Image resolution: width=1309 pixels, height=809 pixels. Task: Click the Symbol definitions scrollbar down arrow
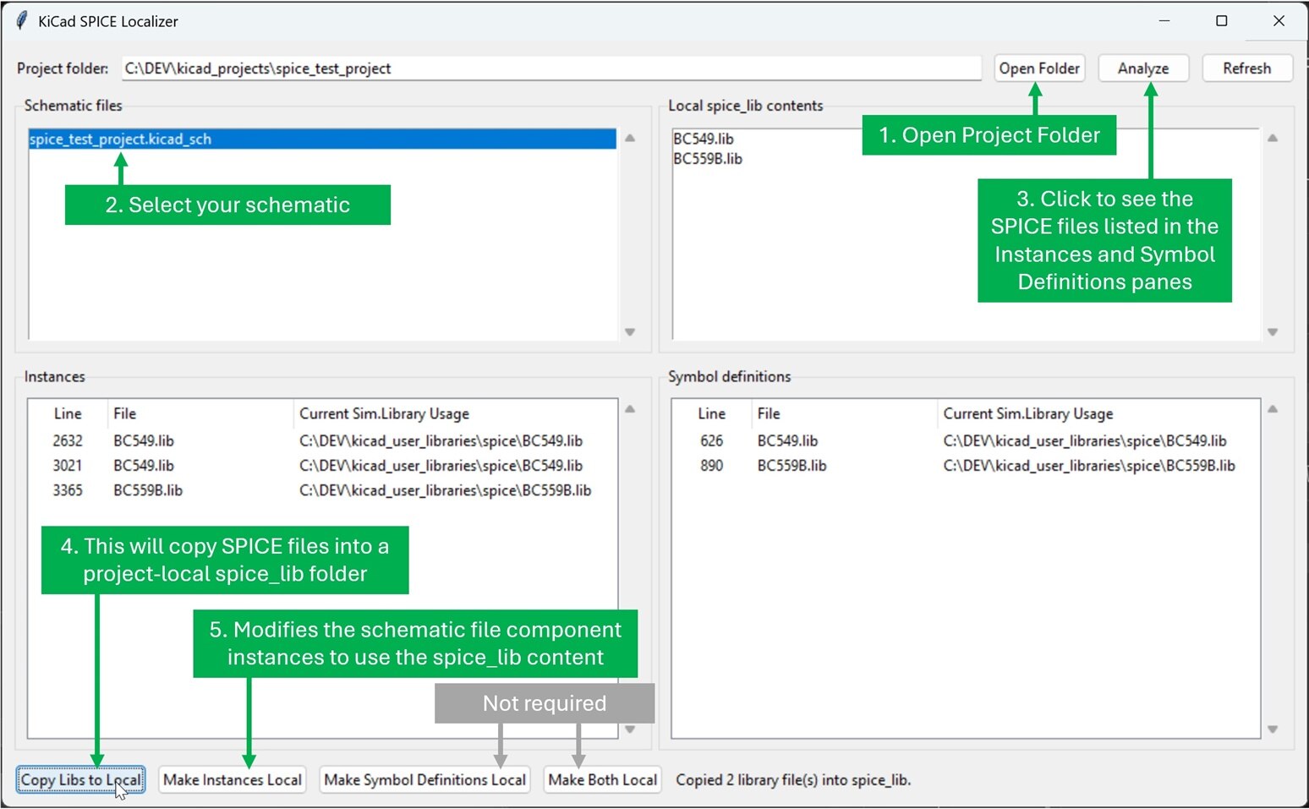1273,730
